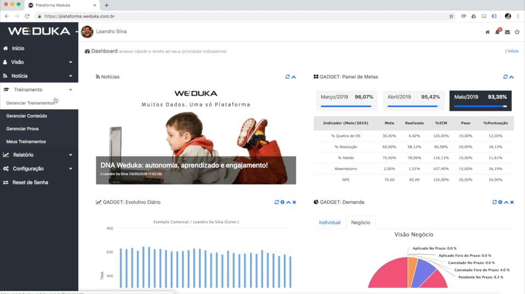Refresh the Demanda gadget

[494, 202]
